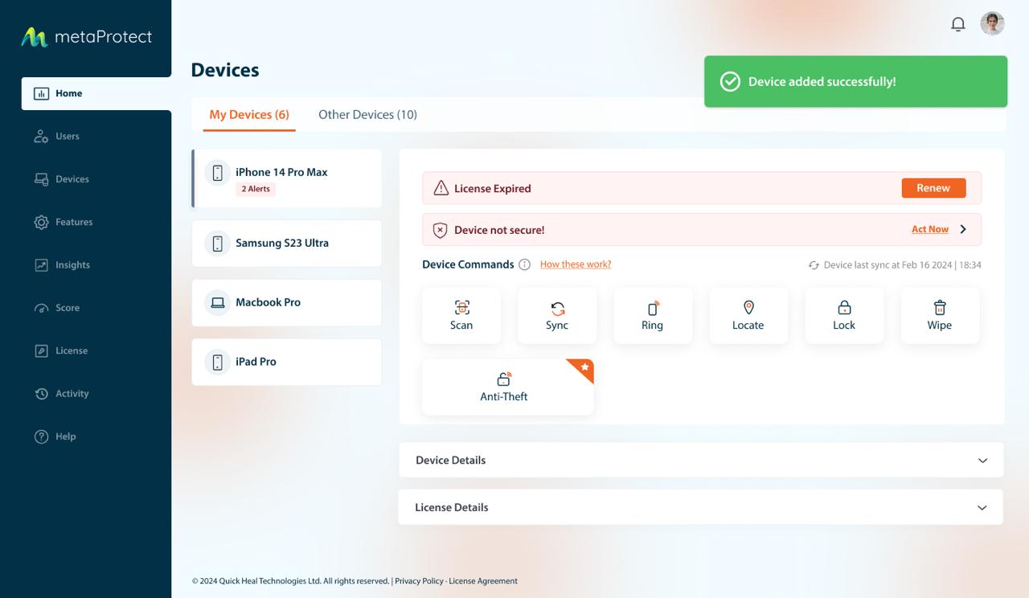Expand the Device Details section
1029x598 pixels.
click(982, 461)
